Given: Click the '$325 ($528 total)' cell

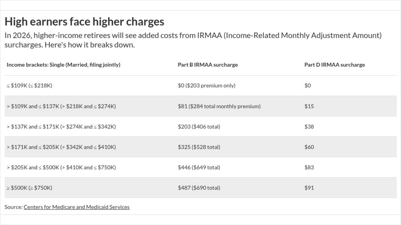Looking at the screenshot, I should [199, 147].
